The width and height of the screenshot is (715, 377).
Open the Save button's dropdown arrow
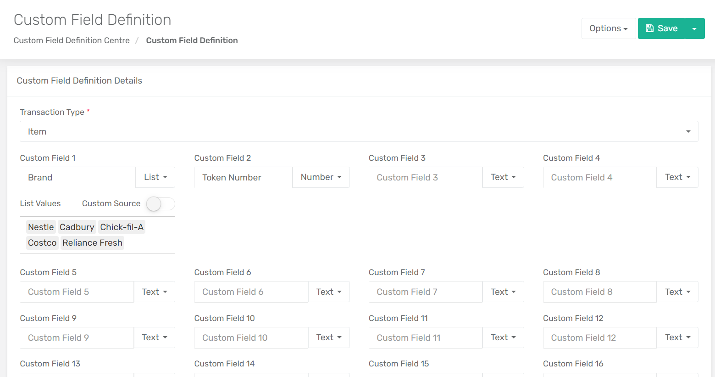(694, 28)
